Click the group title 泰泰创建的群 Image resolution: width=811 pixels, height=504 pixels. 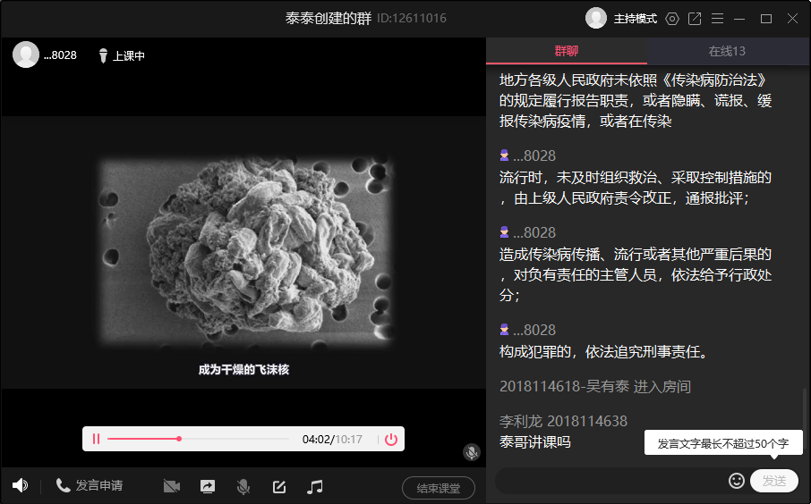point(329,19)
